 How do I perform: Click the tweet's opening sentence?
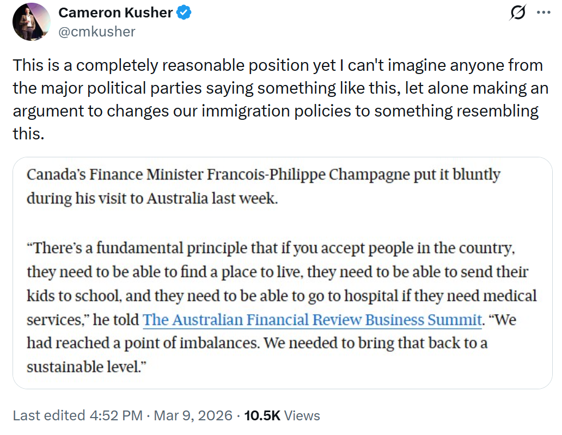tap(163, 65)
